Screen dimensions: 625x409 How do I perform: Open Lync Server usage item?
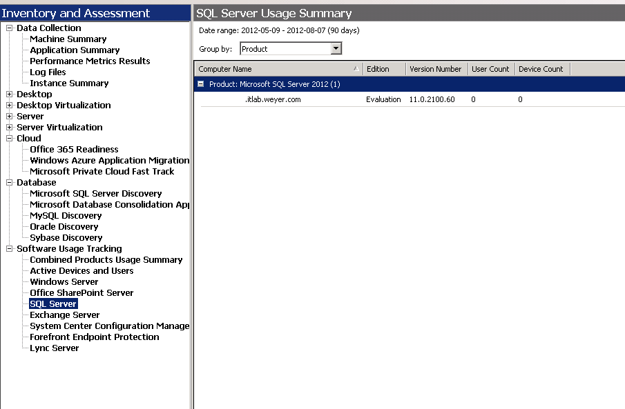(x=54, y=348)
